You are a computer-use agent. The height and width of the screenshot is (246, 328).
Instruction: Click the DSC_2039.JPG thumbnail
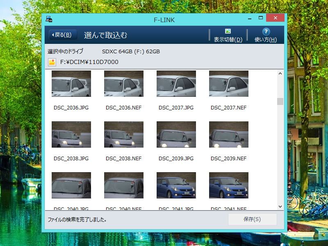[176, 134]
